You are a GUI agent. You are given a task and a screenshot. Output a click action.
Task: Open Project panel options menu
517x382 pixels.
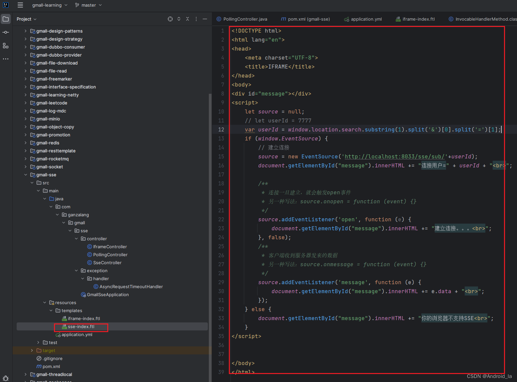coord(196,19)
